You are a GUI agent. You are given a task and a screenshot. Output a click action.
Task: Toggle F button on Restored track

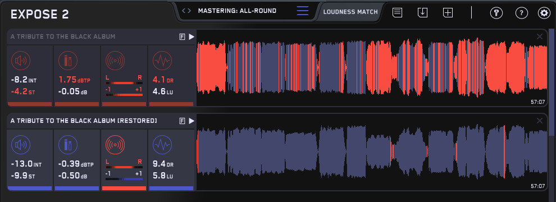[183, 121]
